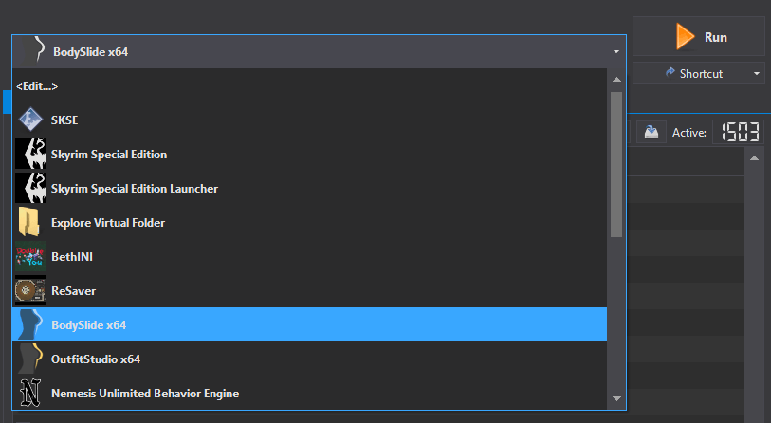Select Nemesis Unlimited Behavior Engine entry
Screen dimensions: 771x423
pos(144,394)
